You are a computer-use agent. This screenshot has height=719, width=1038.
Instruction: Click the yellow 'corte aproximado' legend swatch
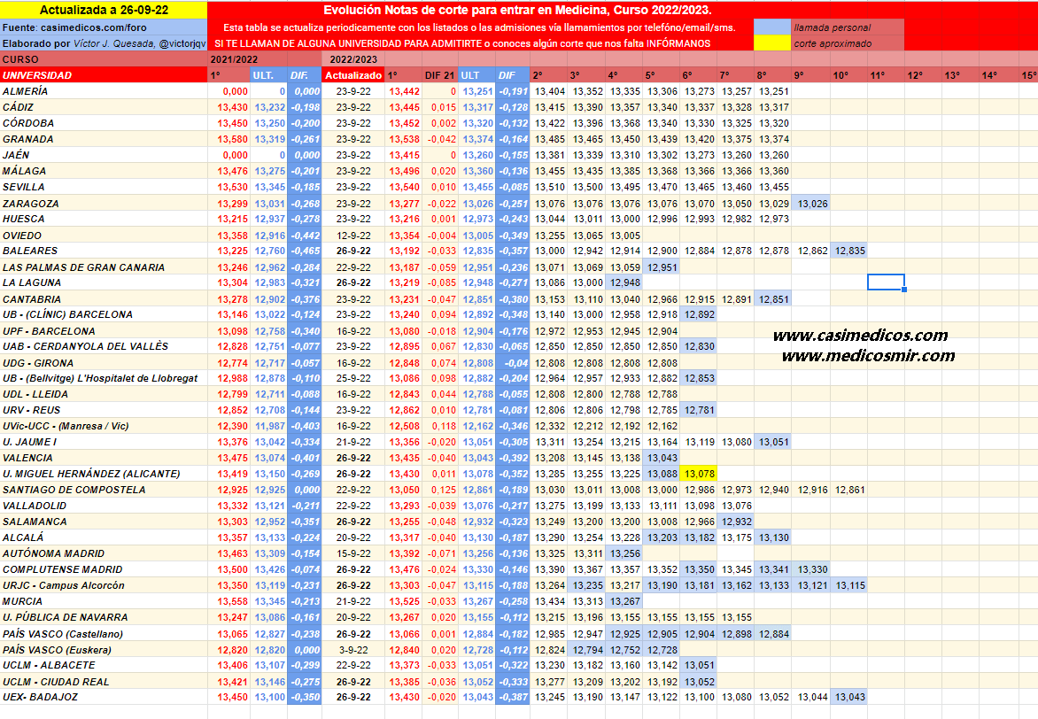[772, 43]
